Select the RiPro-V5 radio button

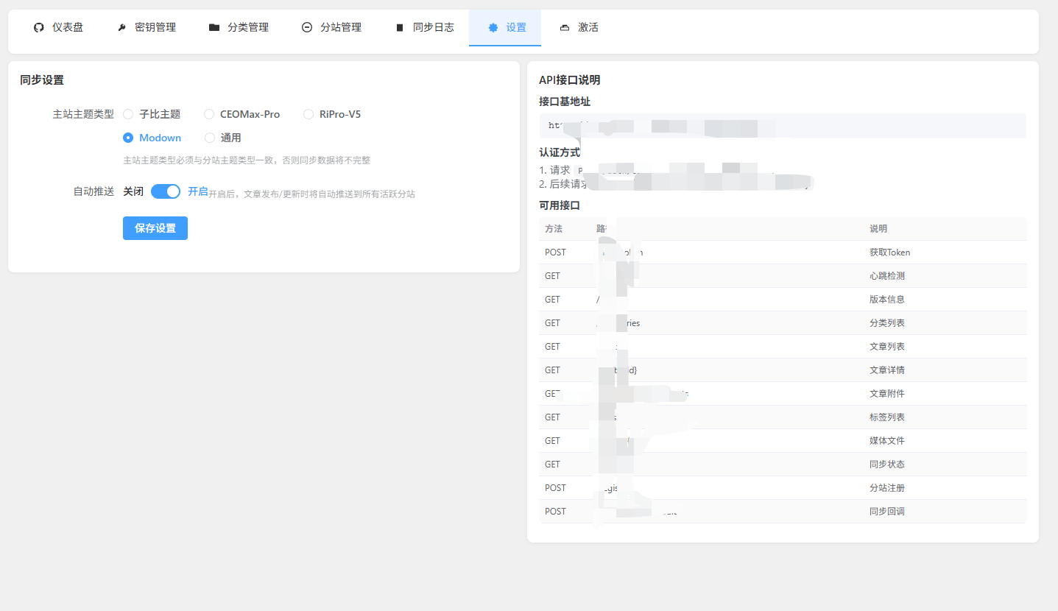point(308,114)
